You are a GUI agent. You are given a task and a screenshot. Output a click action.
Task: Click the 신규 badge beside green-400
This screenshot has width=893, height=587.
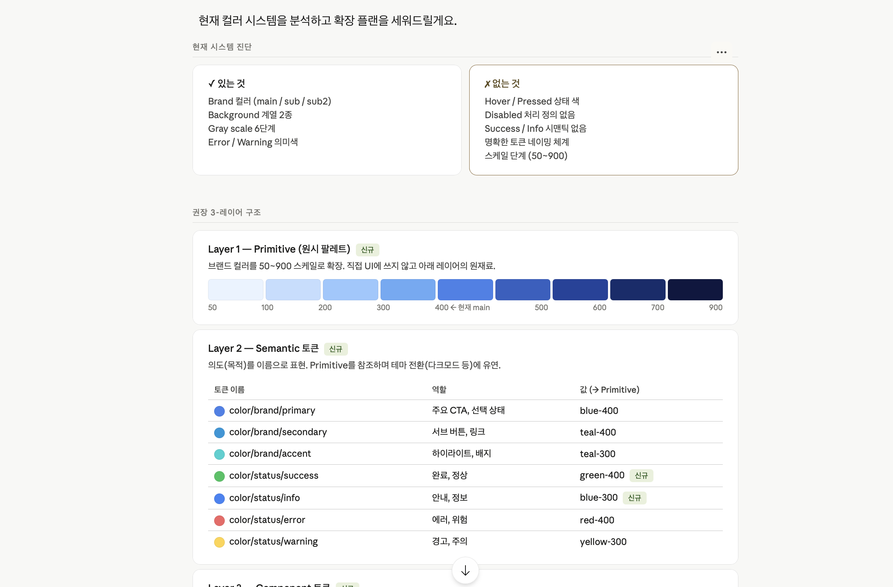(x=641, y=476)
